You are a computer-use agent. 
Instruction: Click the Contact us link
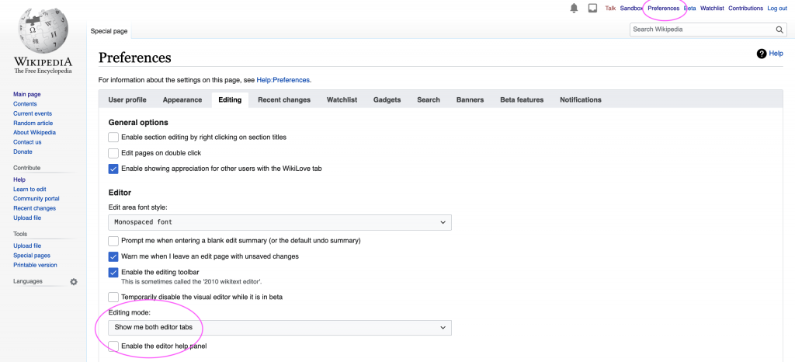(x=27, y=142)
